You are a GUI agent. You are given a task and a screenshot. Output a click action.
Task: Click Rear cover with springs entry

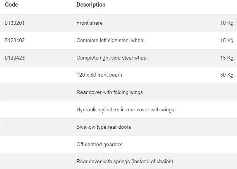point(125,162)
